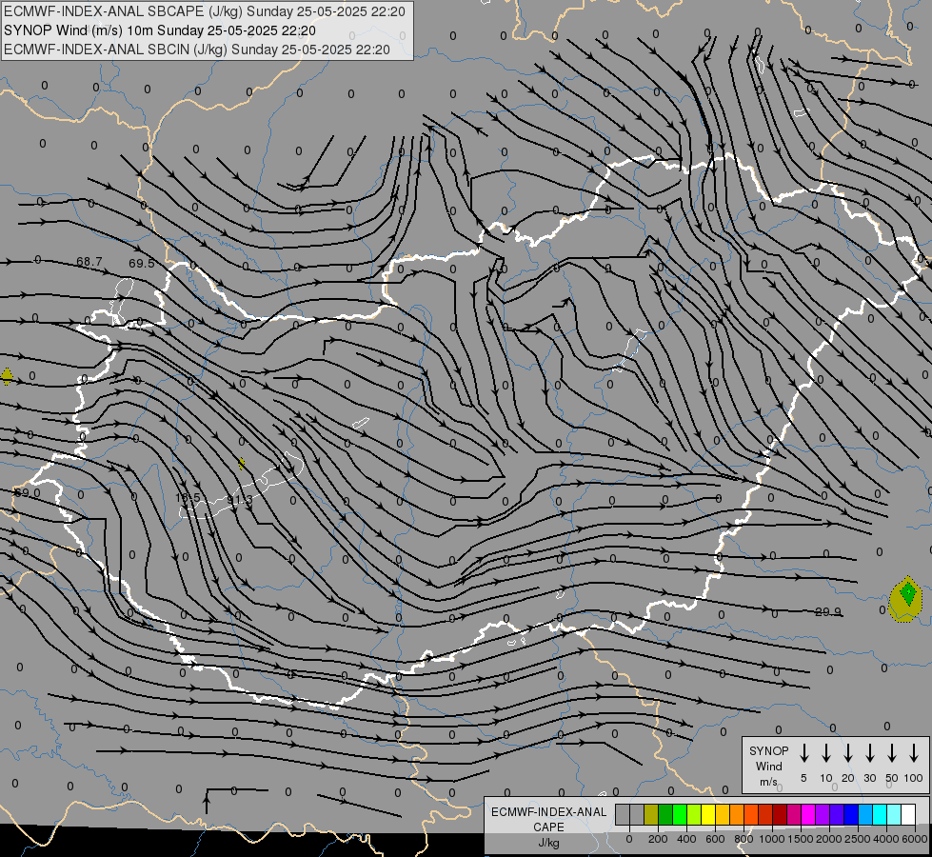Click the 100 m/s wind arrow in legend
Image resolution: width=932 pixels, height=857 pixels.
pyautogui.click(x=914, y=753)
